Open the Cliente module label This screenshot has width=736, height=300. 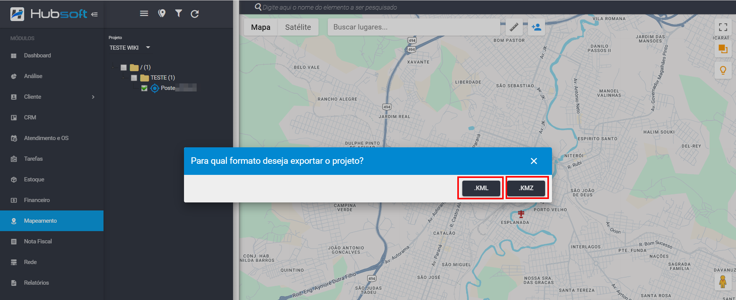click(33, 97)
